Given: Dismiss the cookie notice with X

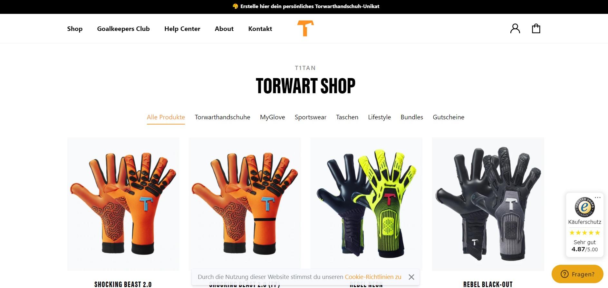Looking at the screenshot, I should [x=411, y=277].
